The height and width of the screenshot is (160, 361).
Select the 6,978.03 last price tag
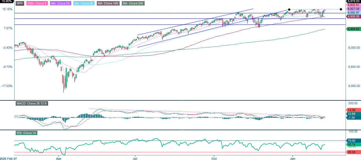(353, 2)
